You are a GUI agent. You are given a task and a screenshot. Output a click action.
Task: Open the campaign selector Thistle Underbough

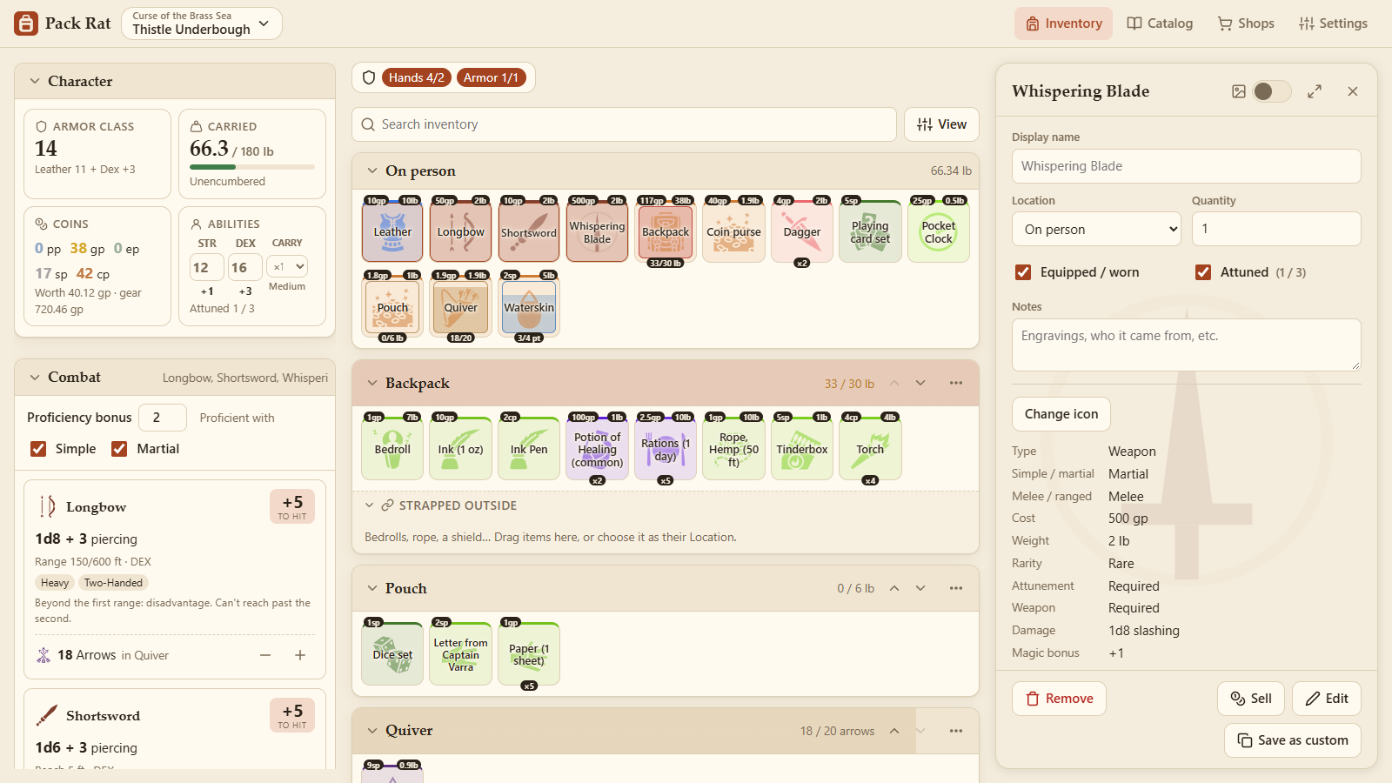202,23
